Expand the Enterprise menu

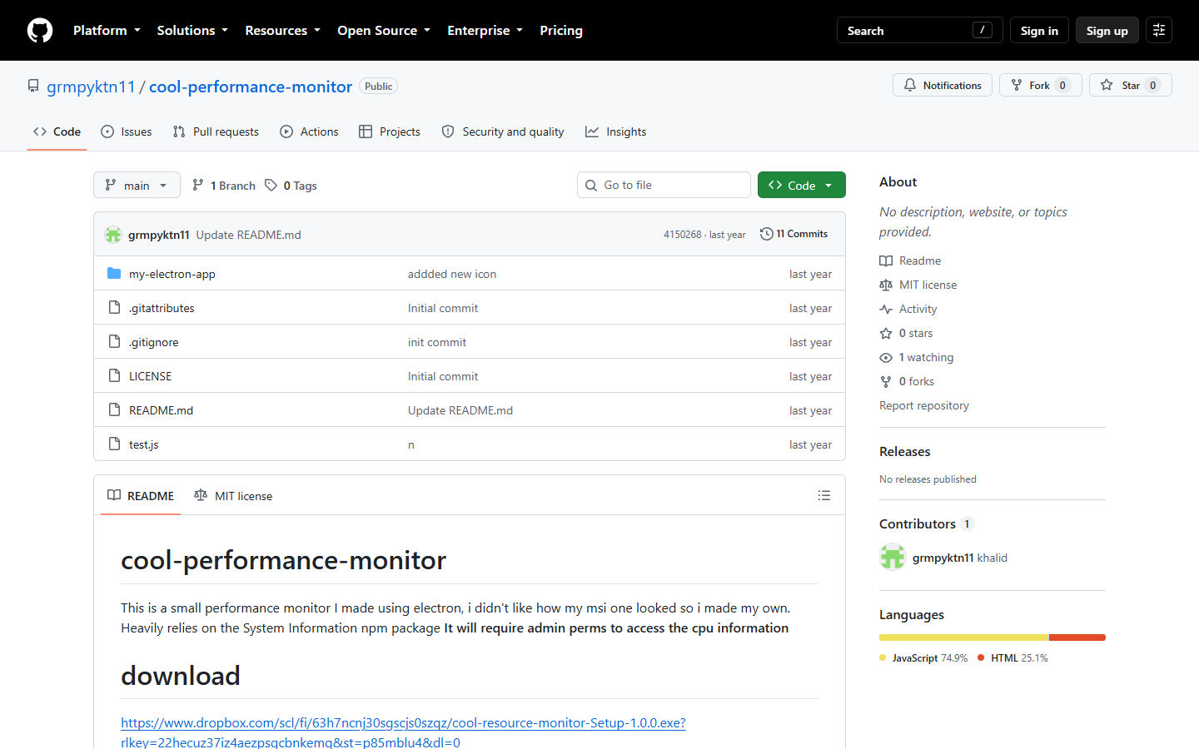point(485,30)
